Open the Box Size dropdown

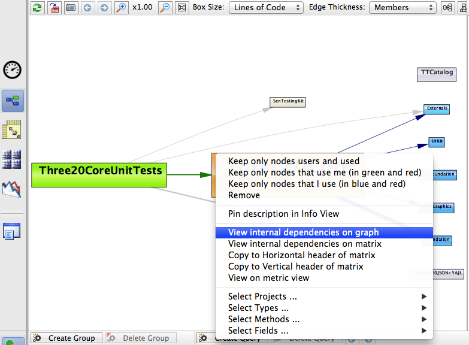[266, 7]
